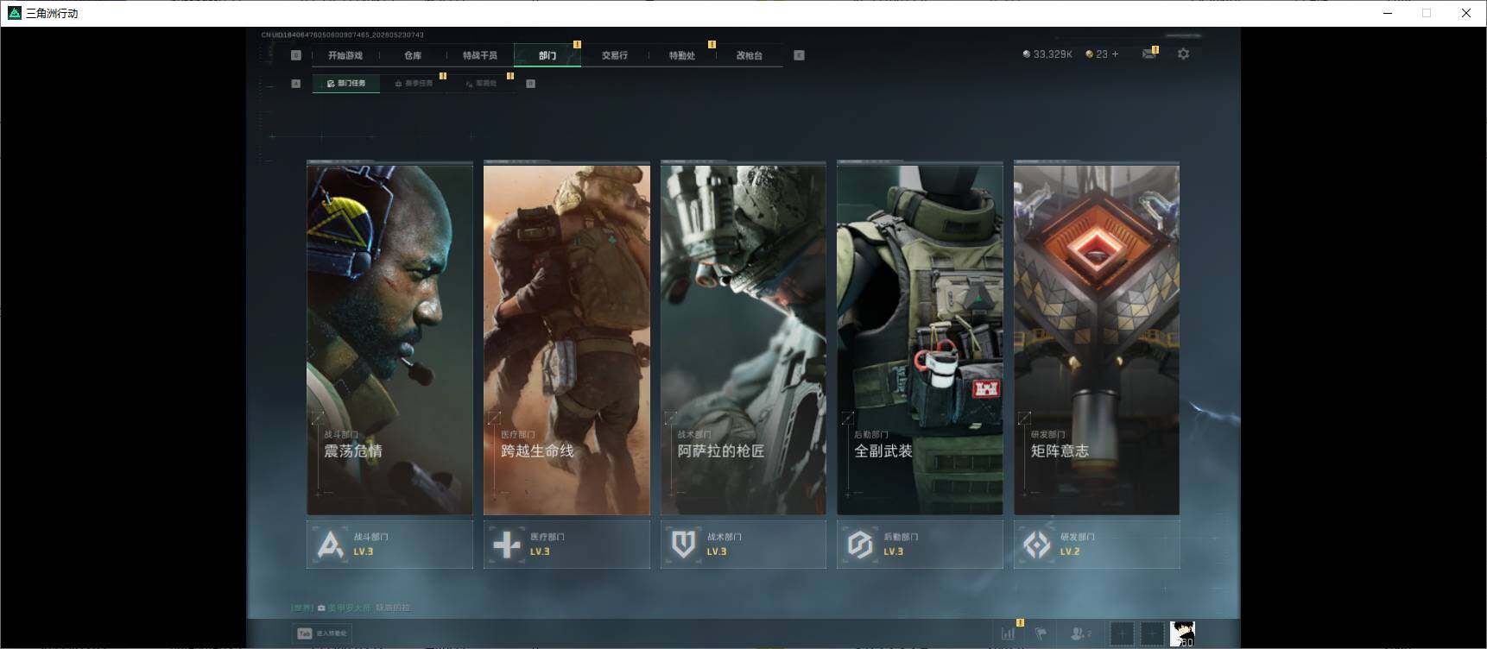This screenshot has height=649, width=1487.
Task: Click the combat department A-shaped emblem
Action: tap(330, 545)
